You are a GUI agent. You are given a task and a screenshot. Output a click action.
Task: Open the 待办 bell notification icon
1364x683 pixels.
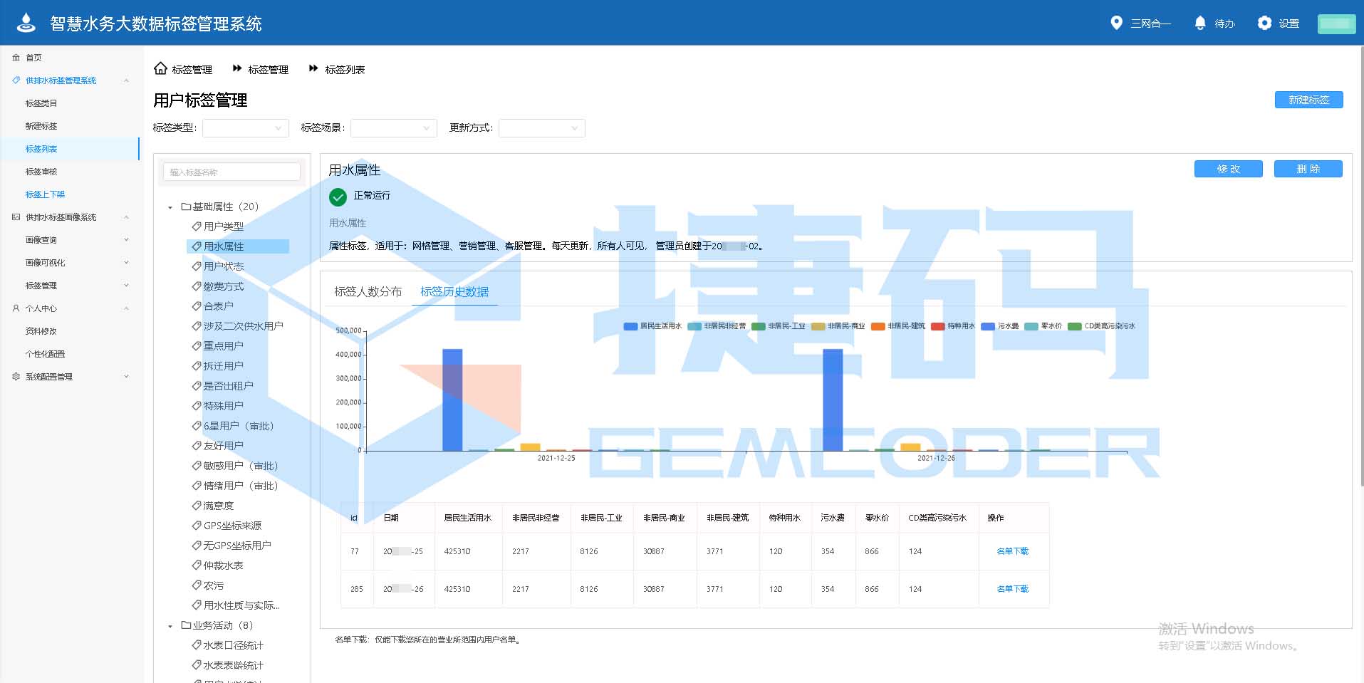pyautogui.click(x=1200, y=23)
